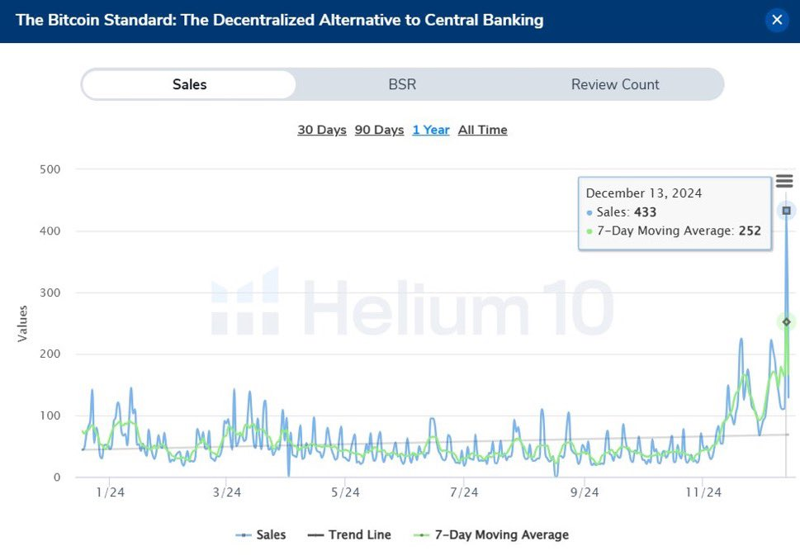Screen dimensions: 800x556
Task: Select the 30 Days range link
Action: (322, 130)
